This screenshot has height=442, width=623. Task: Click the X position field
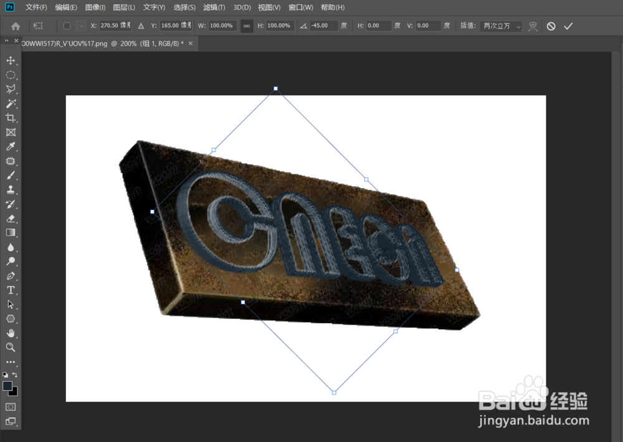click(115, 26)
